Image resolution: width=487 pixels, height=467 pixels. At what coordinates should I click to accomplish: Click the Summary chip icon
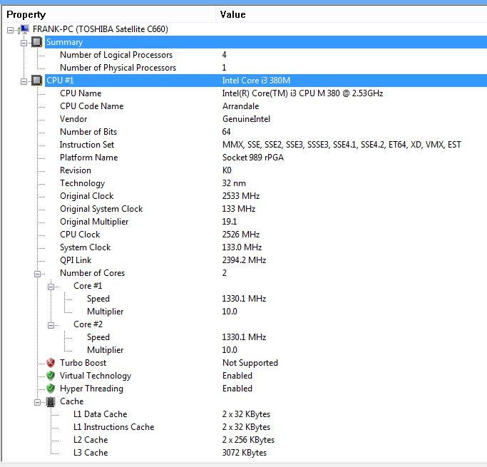pos(37,42)
